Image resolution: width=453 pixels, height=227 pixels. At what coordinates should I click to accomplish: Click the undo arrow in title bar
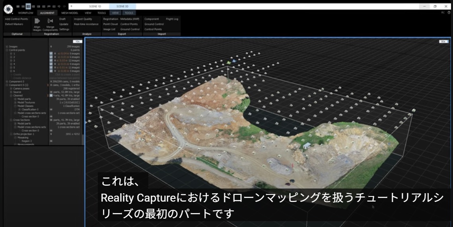coord(59,7)
